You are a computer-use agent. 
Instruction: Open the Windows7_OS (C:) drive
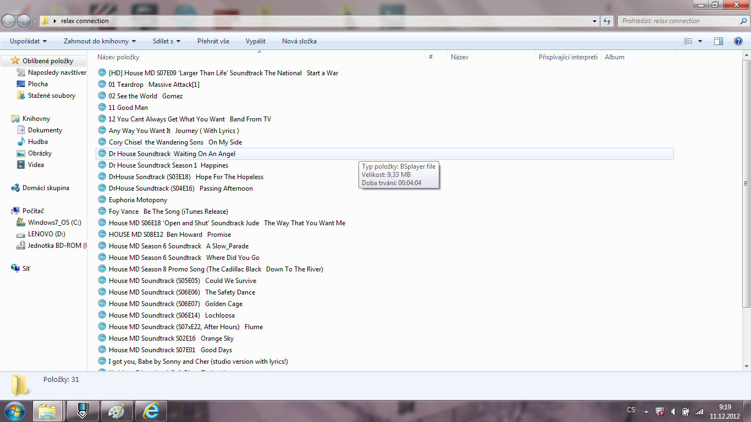point(49,223)
